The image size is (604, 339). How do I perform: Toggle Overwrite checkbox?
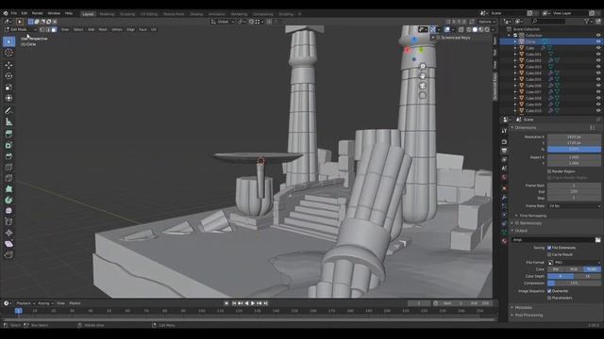tap(549, 291)
